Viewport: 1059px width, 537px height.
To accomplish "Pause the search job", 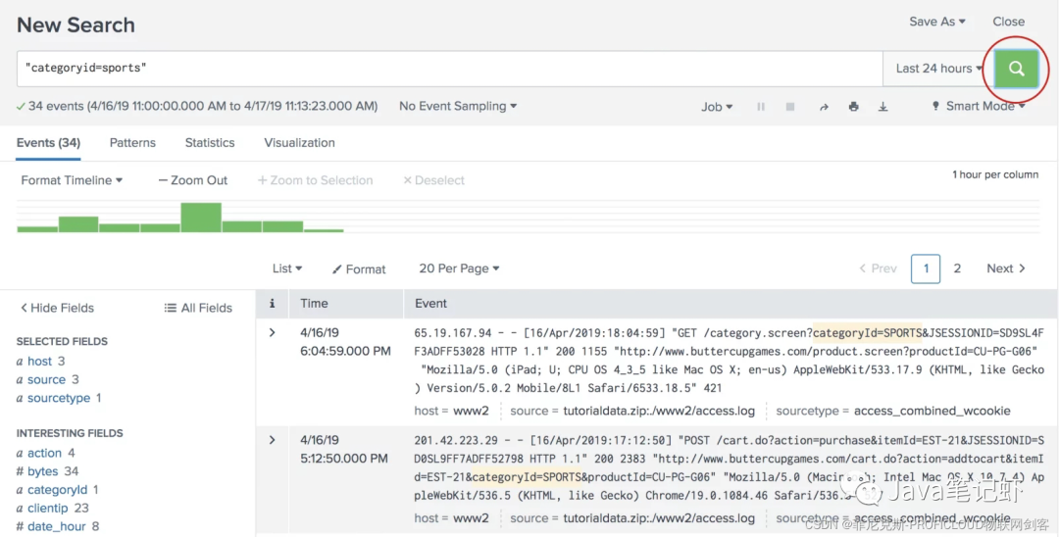I will (x=761, y=107).
